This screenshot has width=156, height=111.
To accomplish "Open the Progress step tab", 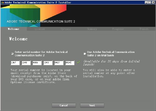I will 118,29.
